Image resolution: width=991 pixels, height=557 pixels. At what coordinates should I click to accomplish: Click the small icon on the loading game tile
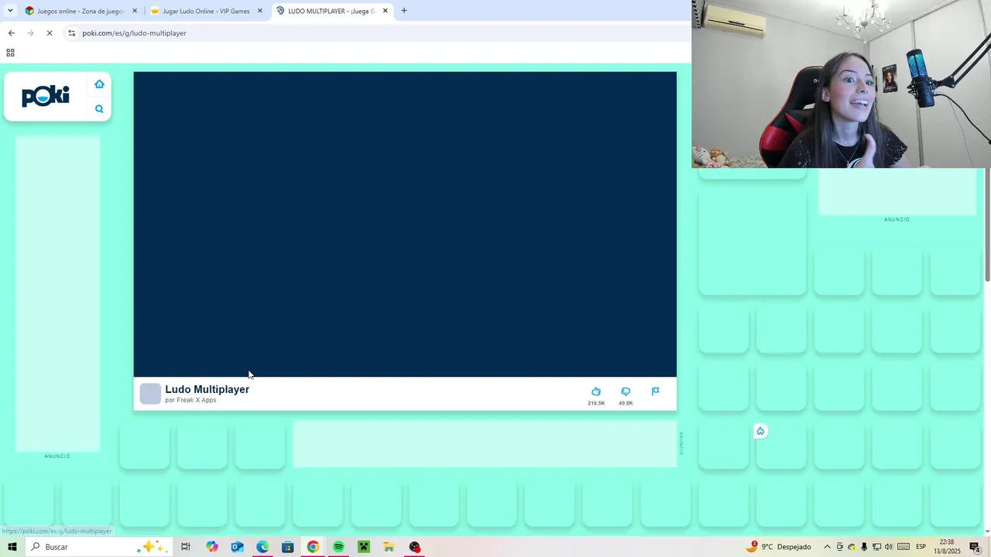(760, 432)
